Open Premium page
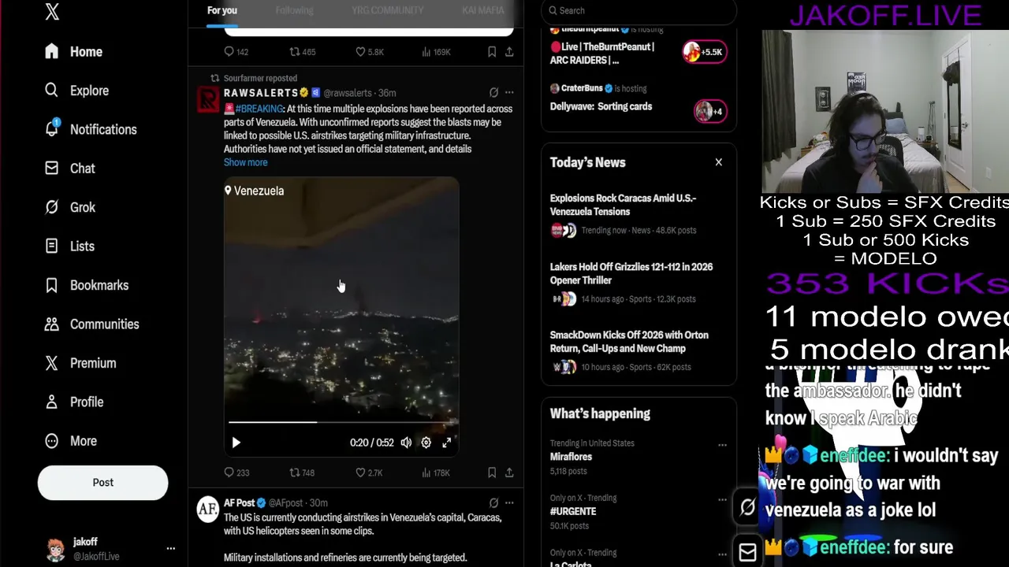 coord(80,363)
